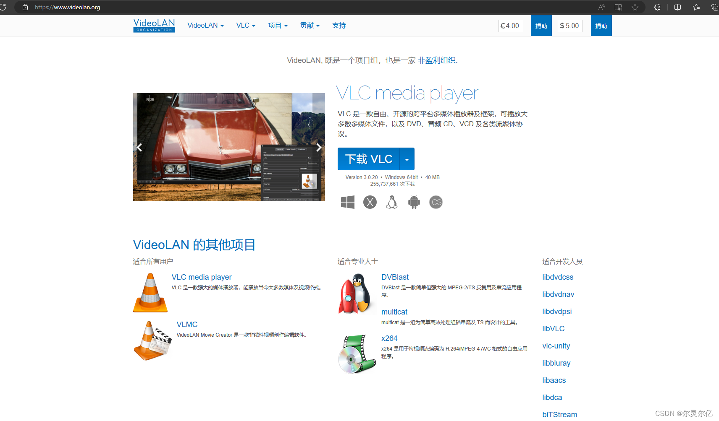Image resolution: width=719 pixels, height=421 pixels.
Task: Select the iOS platform icon
Action: 436,202
